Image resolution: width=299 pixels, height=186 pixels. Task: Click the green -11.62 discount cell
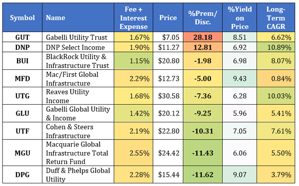(x=203, y=175)
